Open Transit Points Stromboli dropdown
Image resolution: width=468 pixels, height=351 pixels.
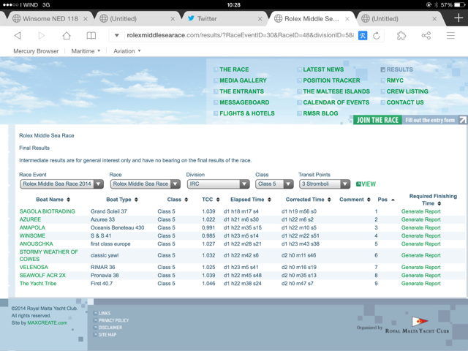[x=325, y=184]
